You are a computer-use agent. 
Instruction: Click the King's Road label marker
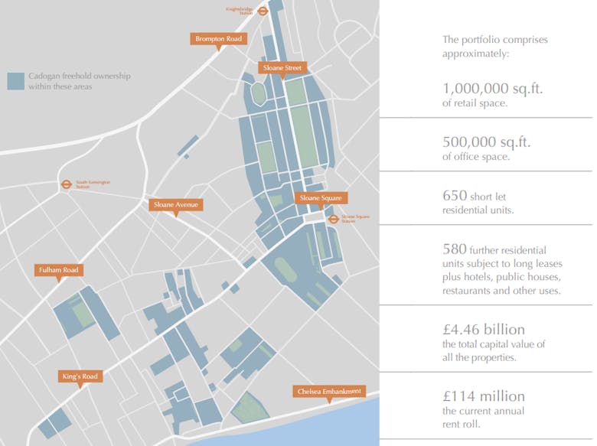pos(80,376)
